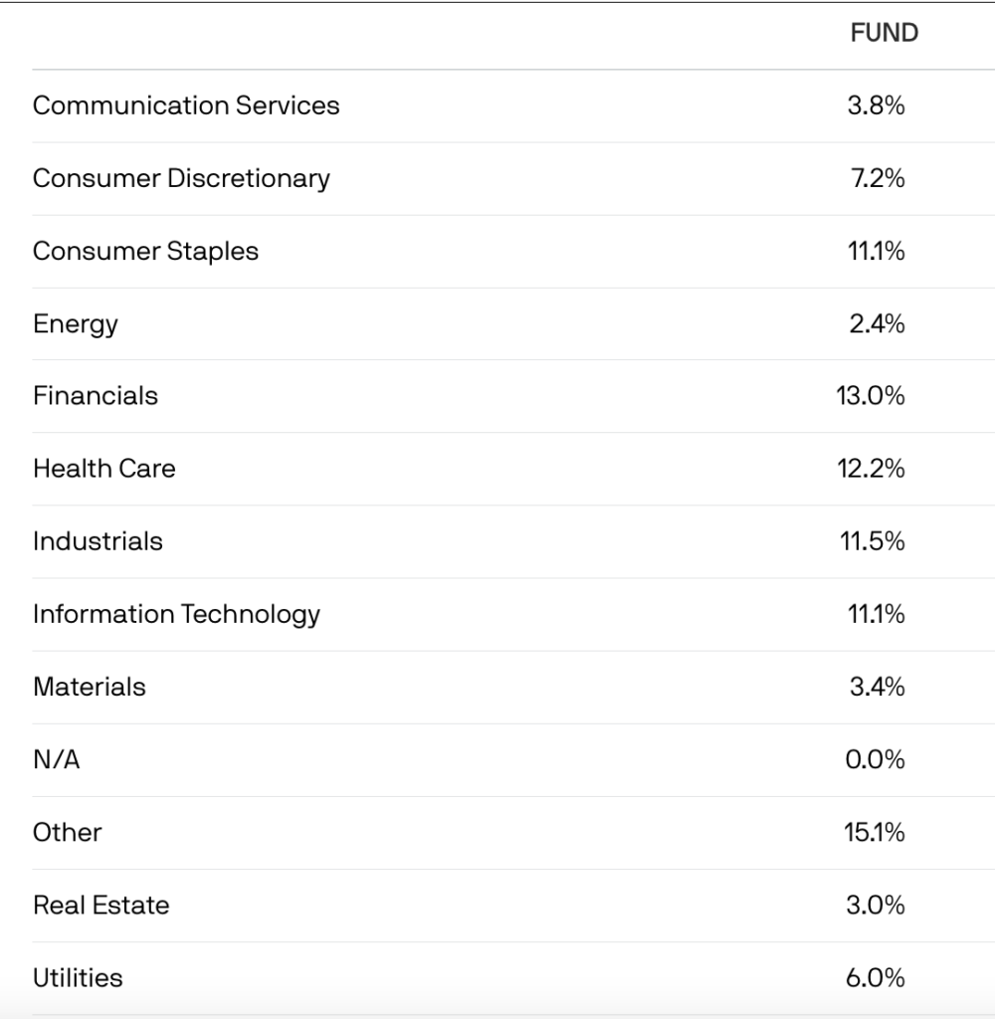Click the Health Care sector label

tap(104, 469)
